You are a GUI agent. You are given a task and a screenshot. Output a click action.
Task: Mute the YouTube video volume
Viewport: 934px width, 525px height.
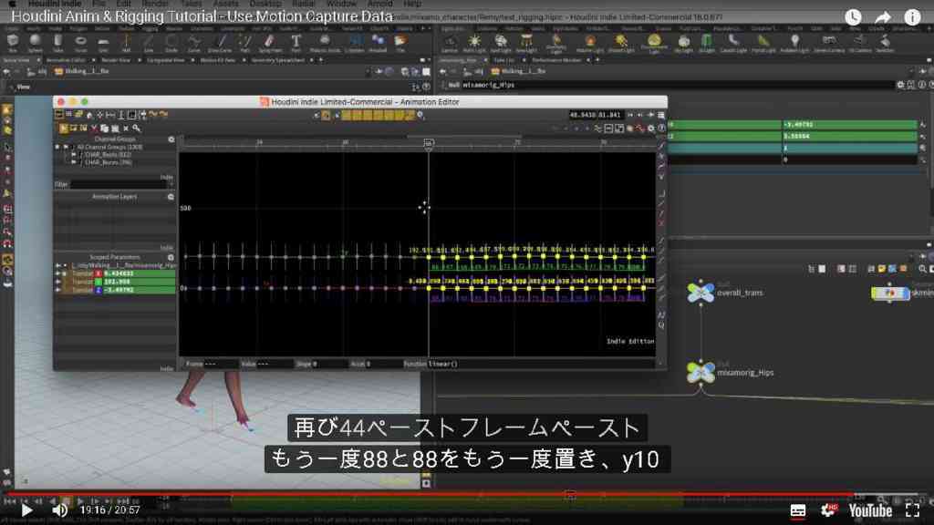coord(59,510)
